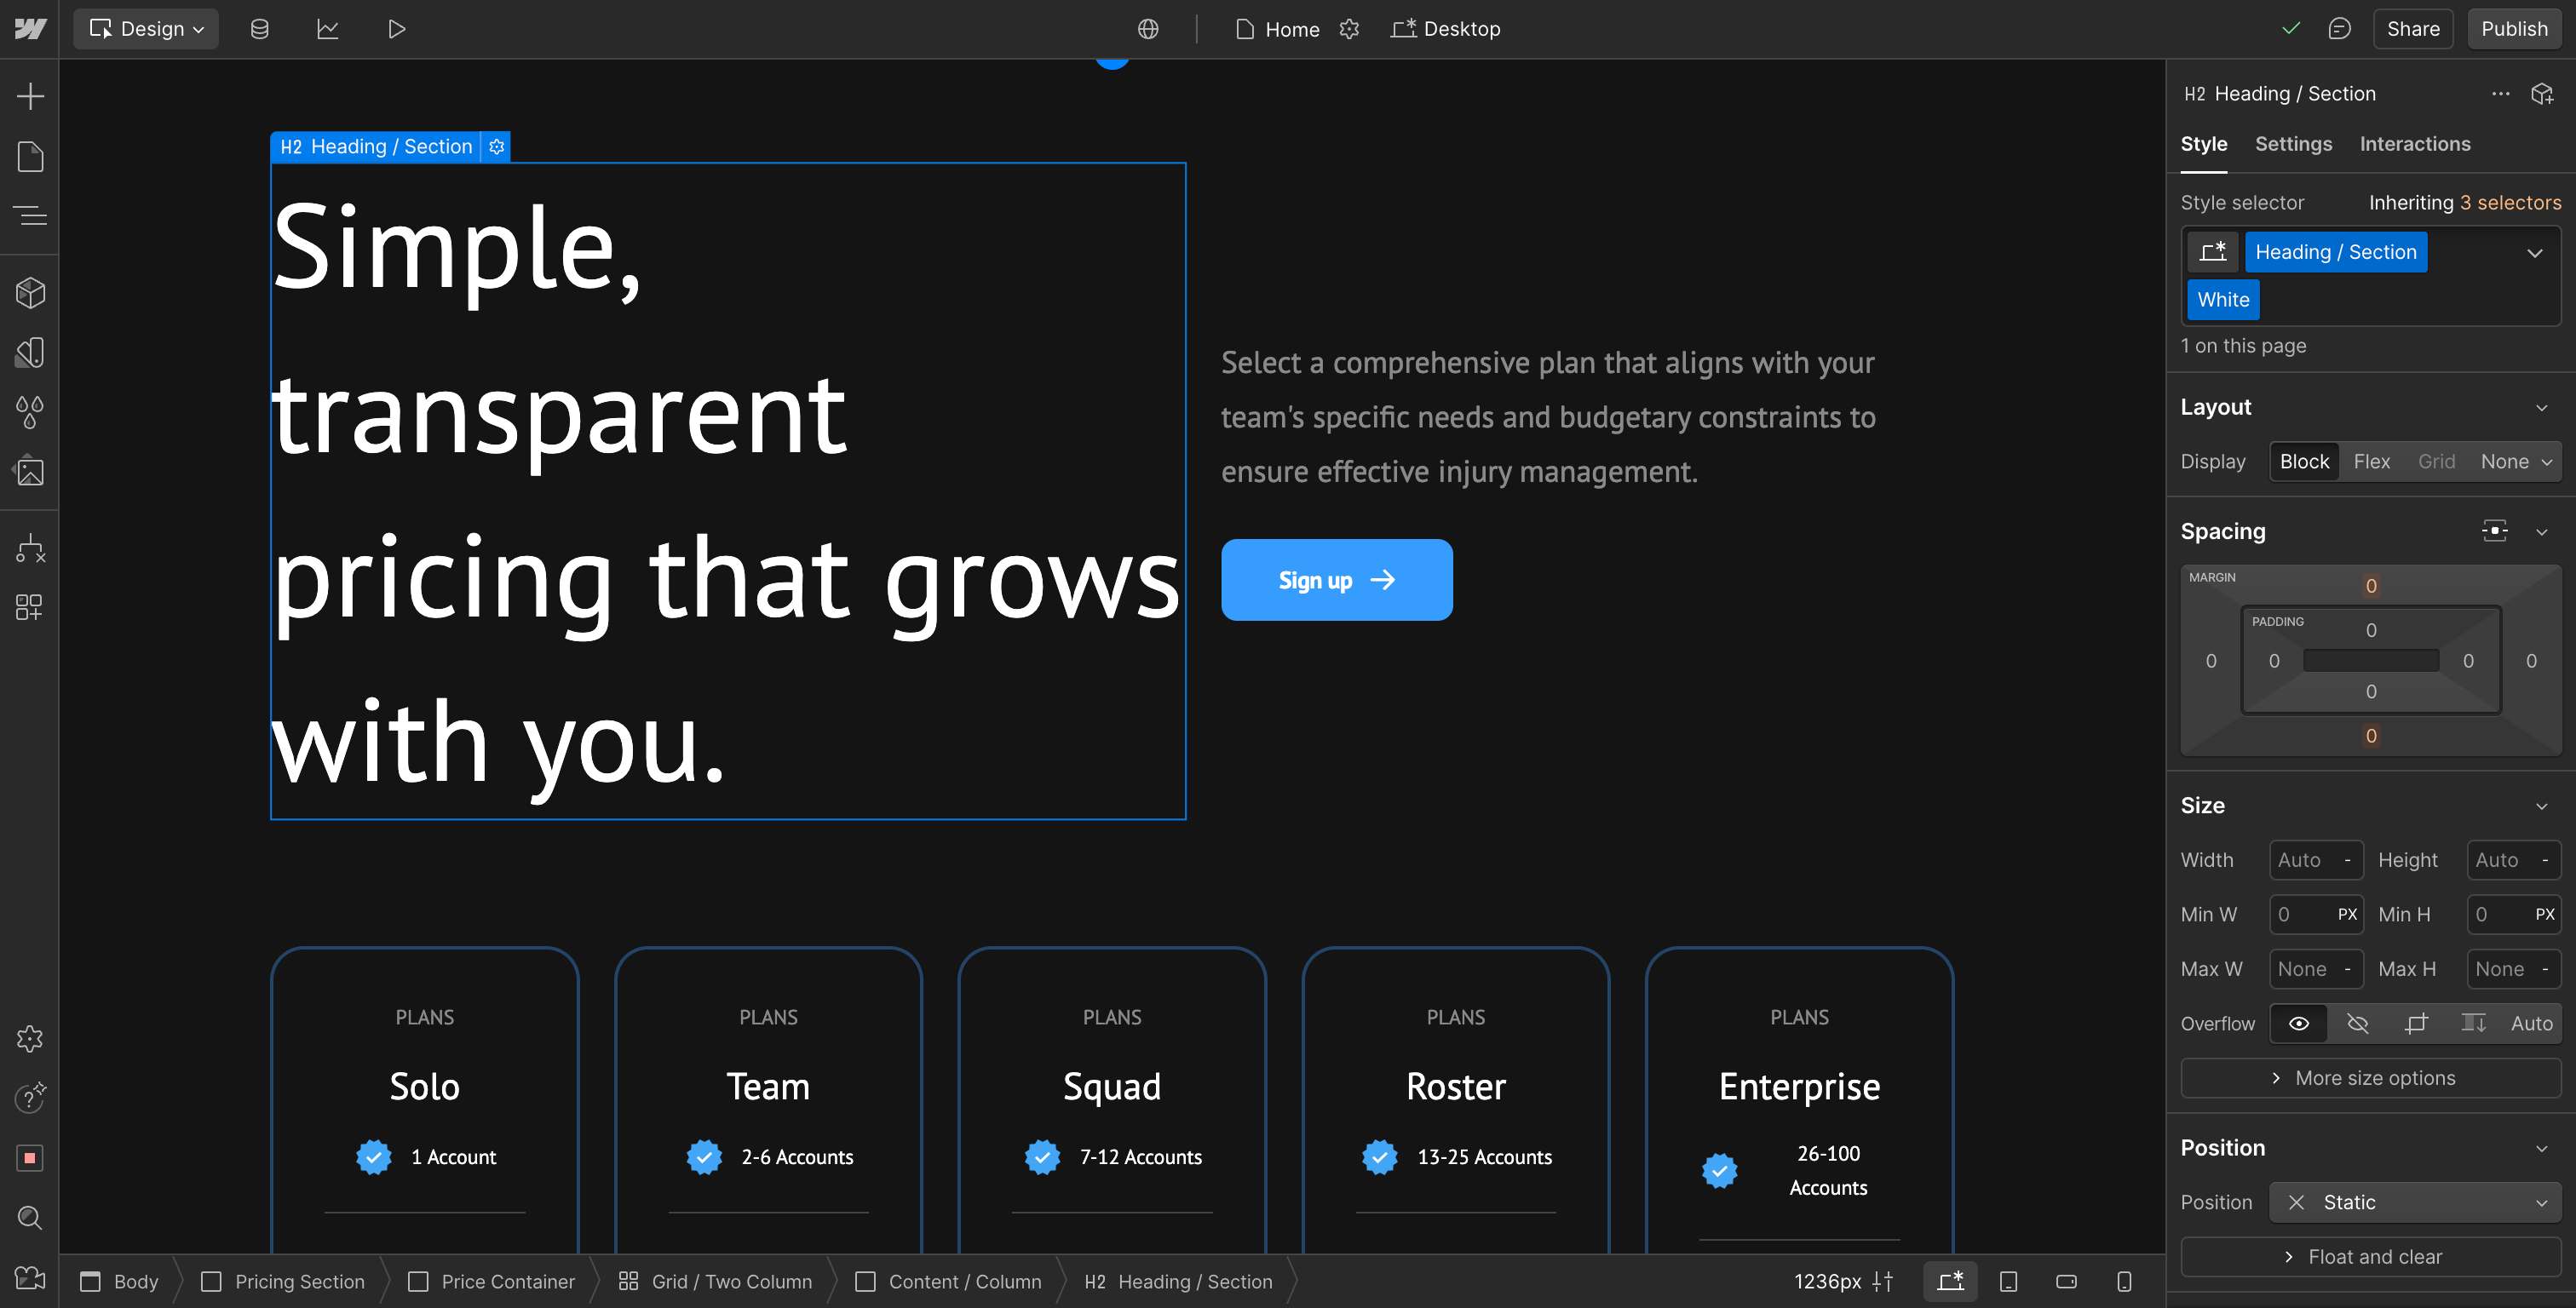
Task: Set display to Block
Action: [x=2304, y=461]
